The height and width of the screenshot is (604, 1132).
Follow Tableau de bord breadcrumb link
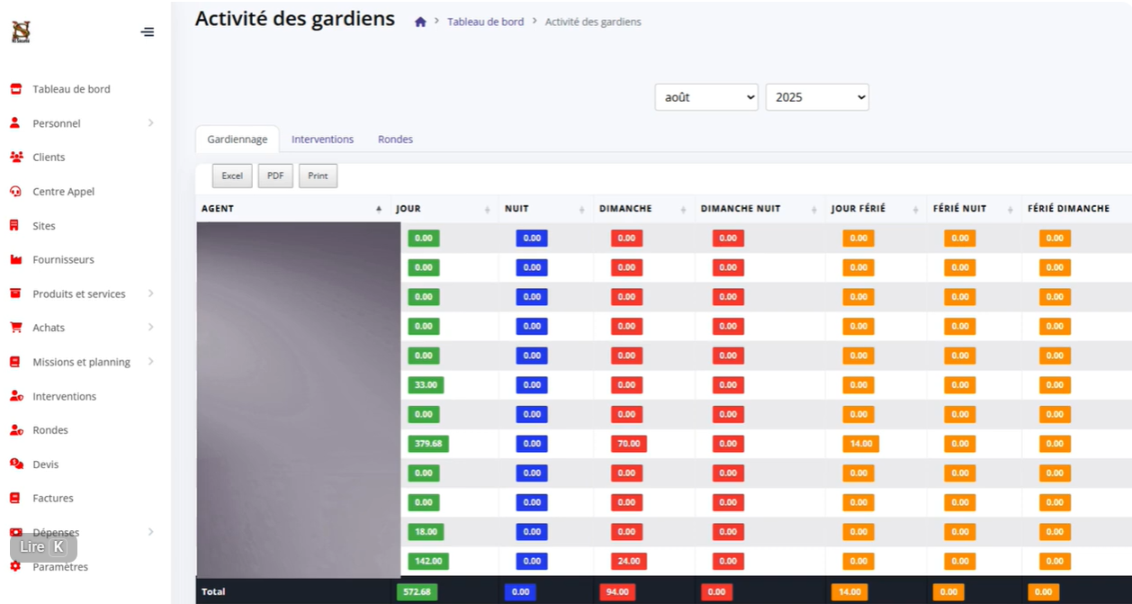(485, 22)
